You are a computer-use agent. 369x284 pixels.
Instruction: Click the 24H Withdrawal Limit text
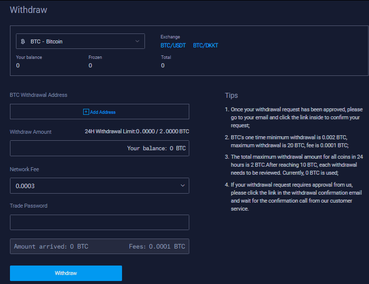pyautogui.click(x=137, y=132)
